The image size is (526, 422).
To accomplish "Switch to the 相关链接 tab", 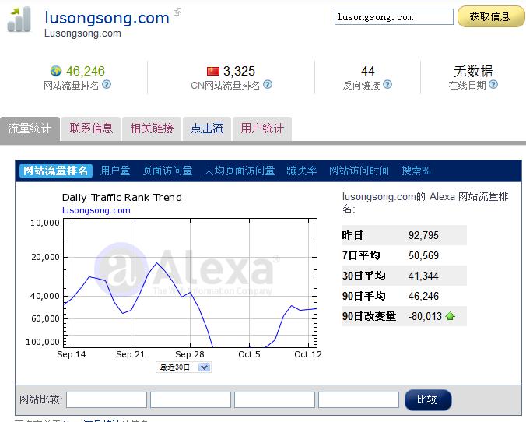I will 152,128.
